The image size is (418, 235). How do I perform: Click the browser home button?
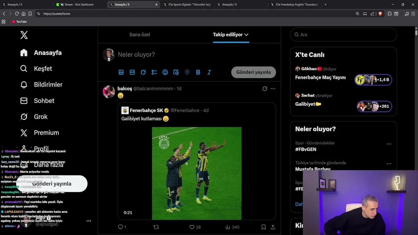point(24,14)
